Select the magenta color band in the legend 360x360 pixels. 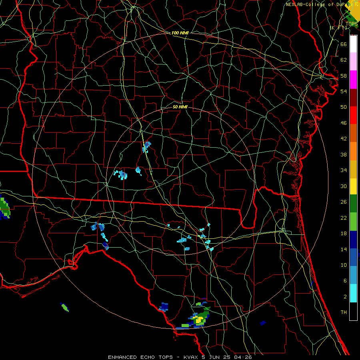(x=353, y=80)
